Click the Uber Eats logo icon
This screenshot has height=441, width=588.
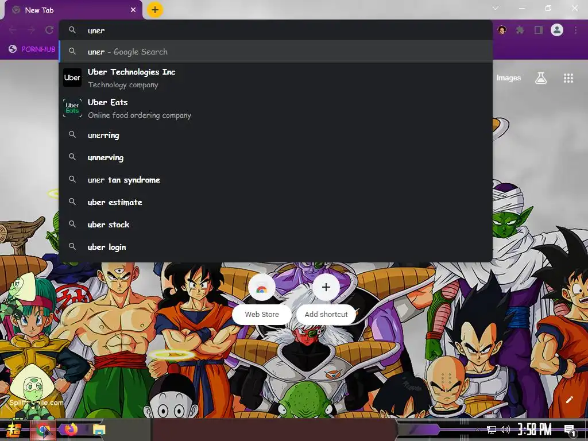72,108
